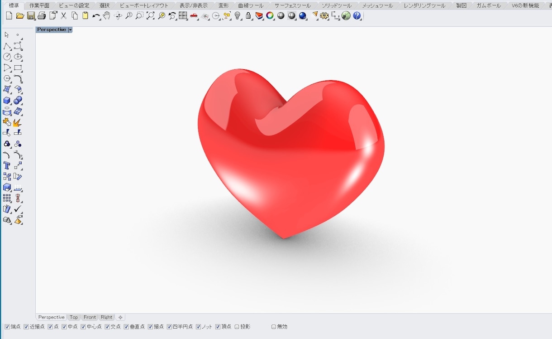The height and width of the screenshot is (339, 552).
Task: Open a file with the folder icon
Action: [x=20, y=16]
